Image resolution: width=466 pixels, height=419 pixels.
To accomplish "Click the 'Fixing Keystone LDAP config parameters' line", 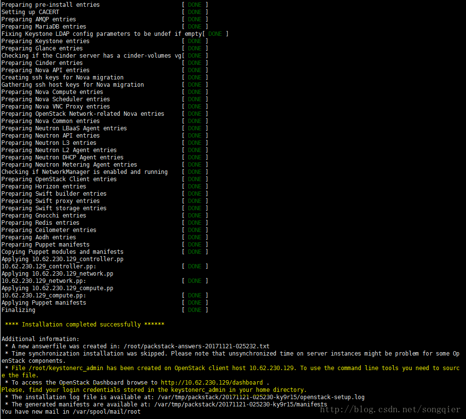I will tap(102, 34).
